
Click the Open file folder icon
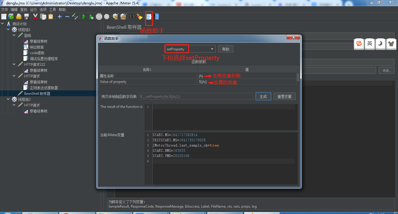[x=19, y=17]
